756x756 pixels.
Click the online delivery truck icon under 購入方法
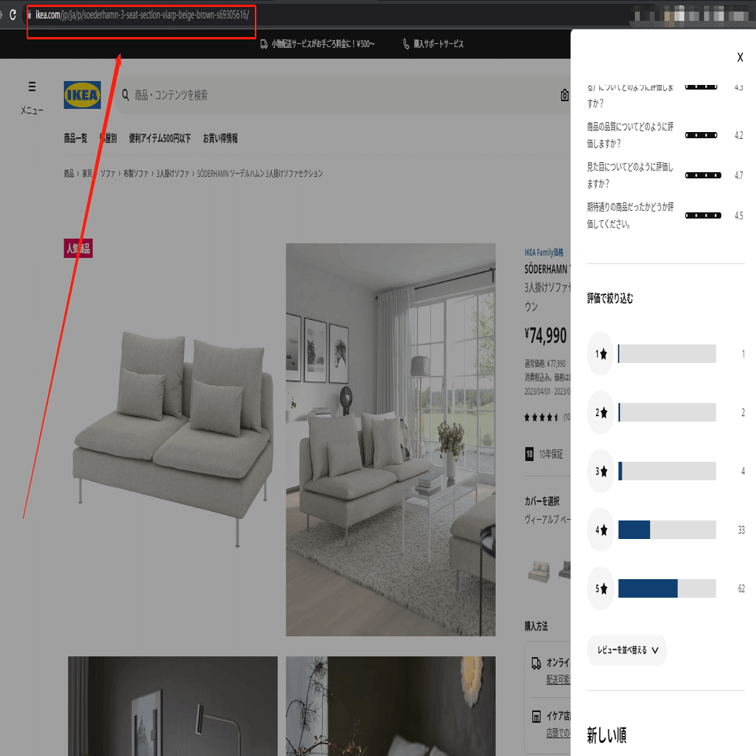[x=536, y=663]
